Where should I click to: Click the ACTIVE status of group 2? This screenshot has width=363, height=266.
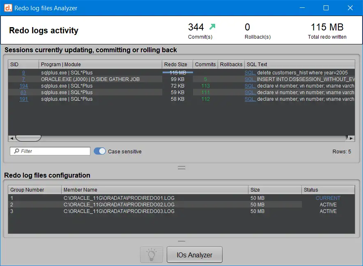[328, 205]
